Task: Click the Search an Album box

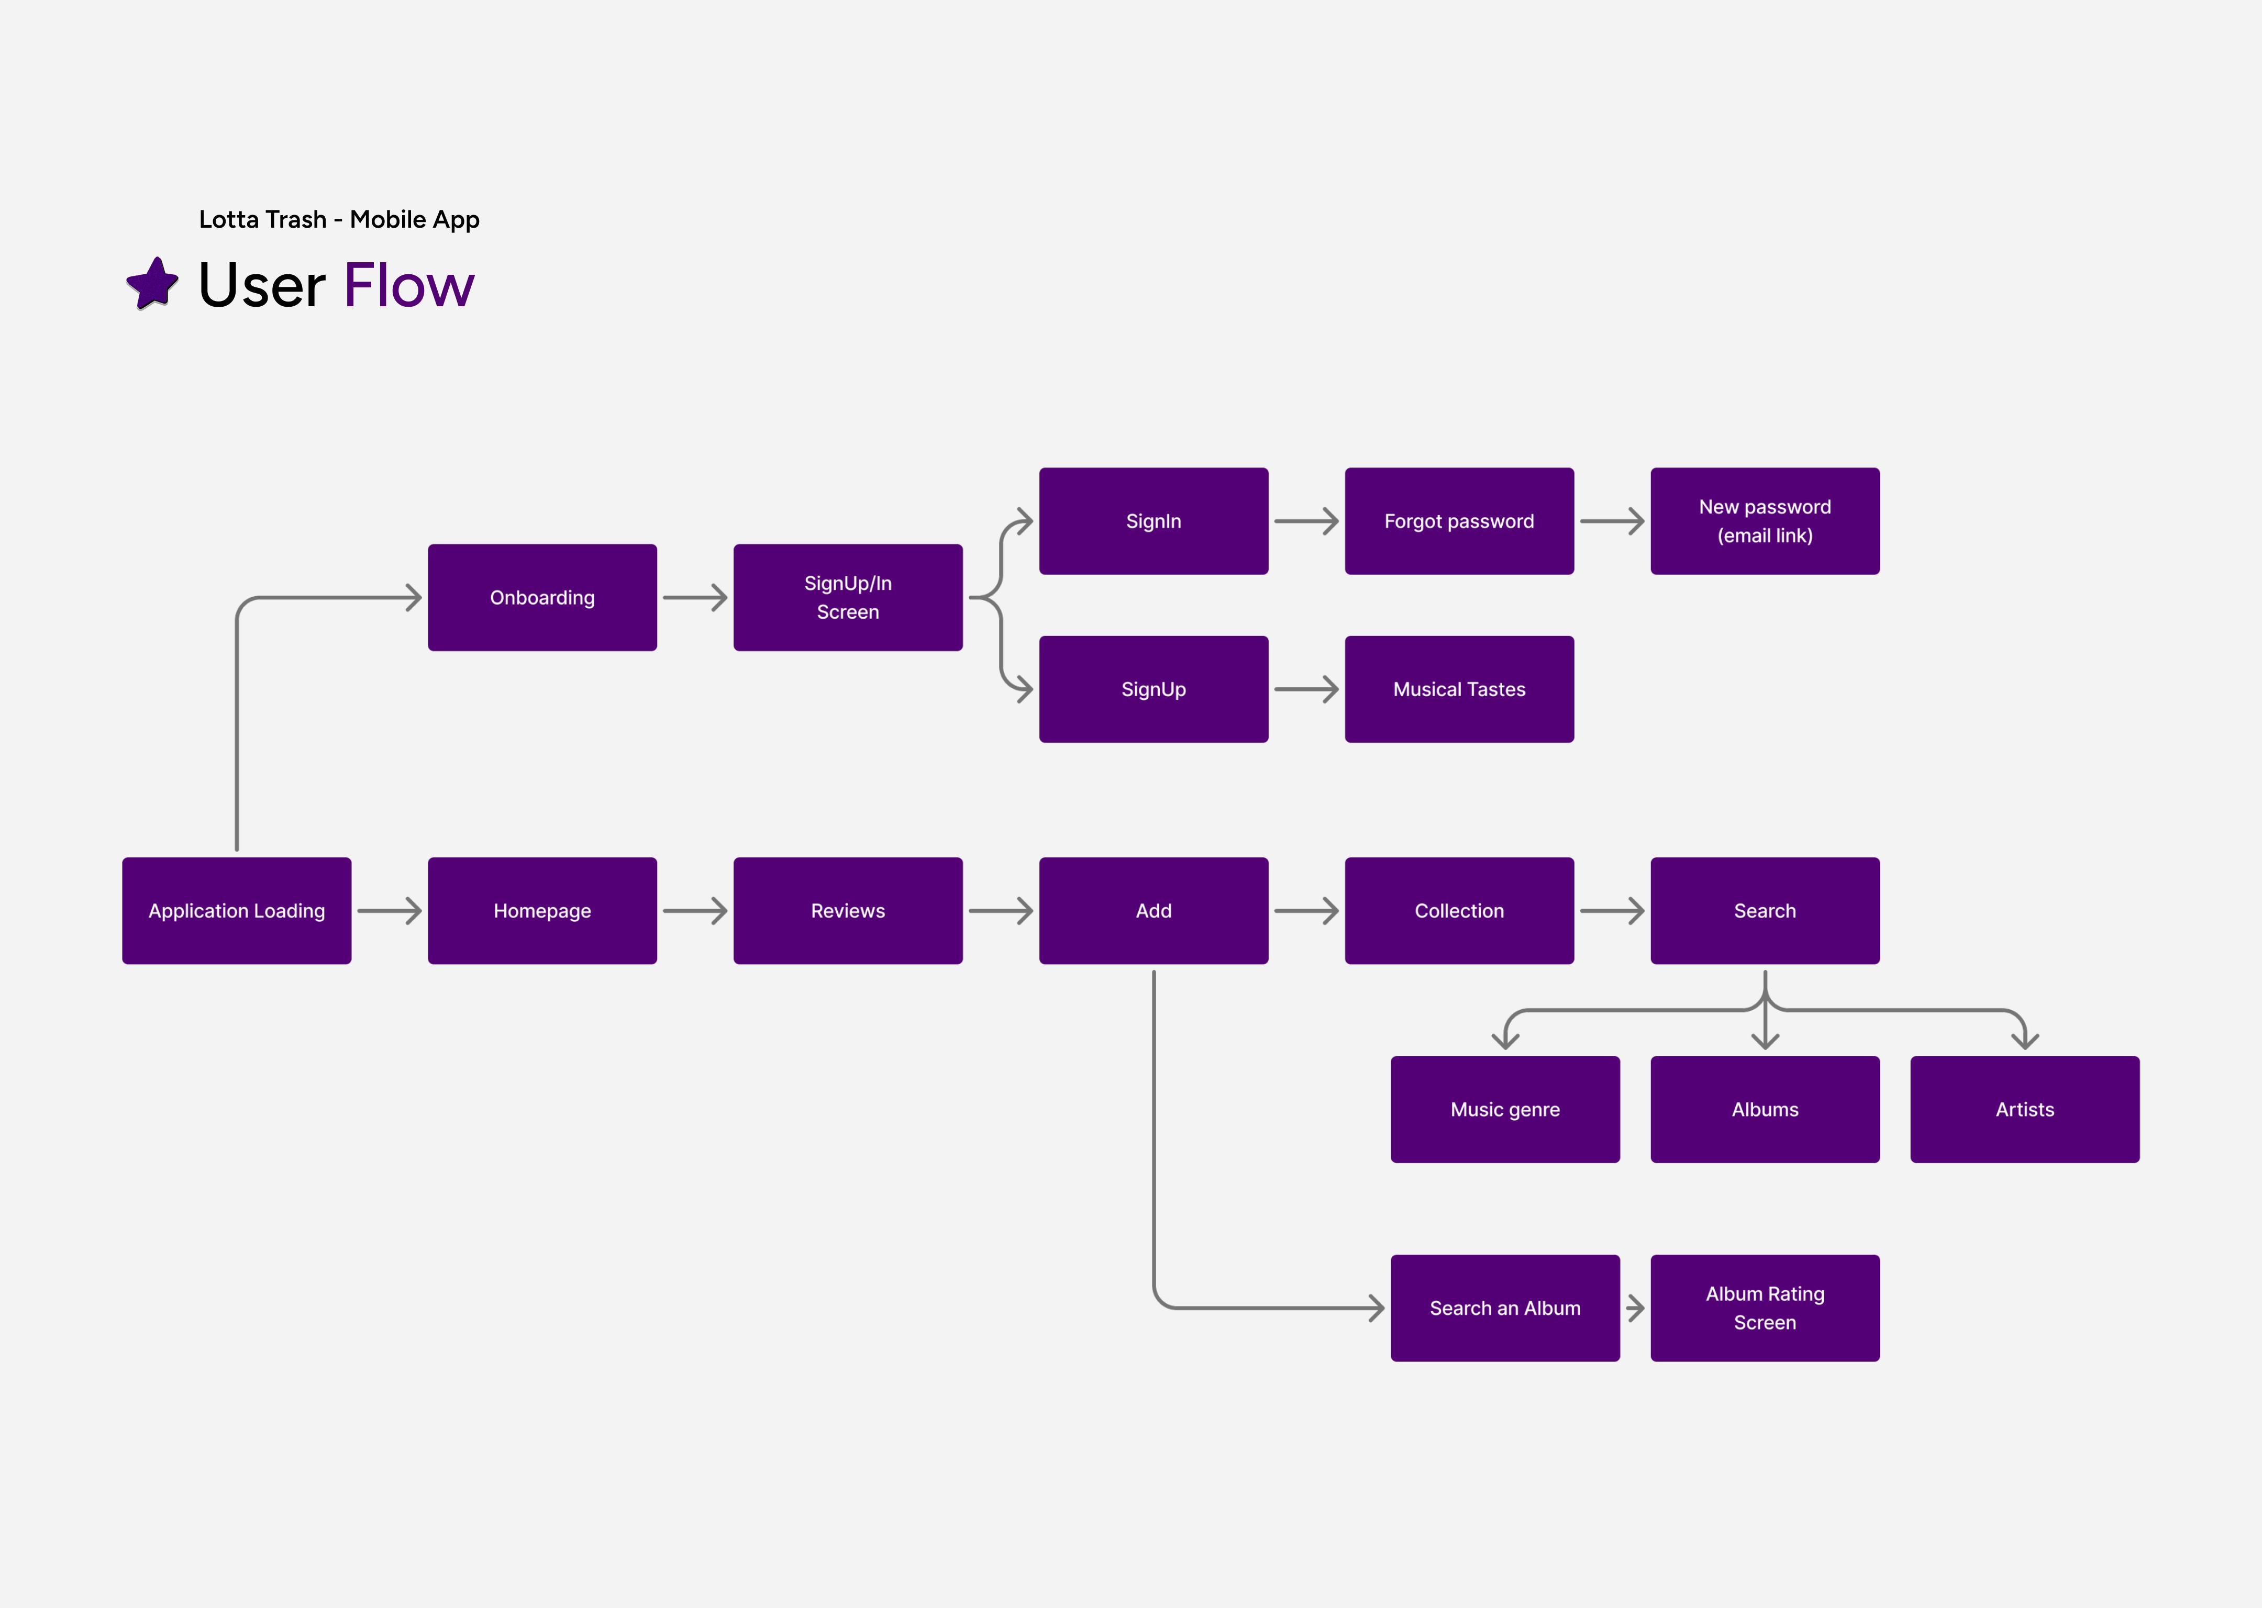Action: click(1504, 1308)
